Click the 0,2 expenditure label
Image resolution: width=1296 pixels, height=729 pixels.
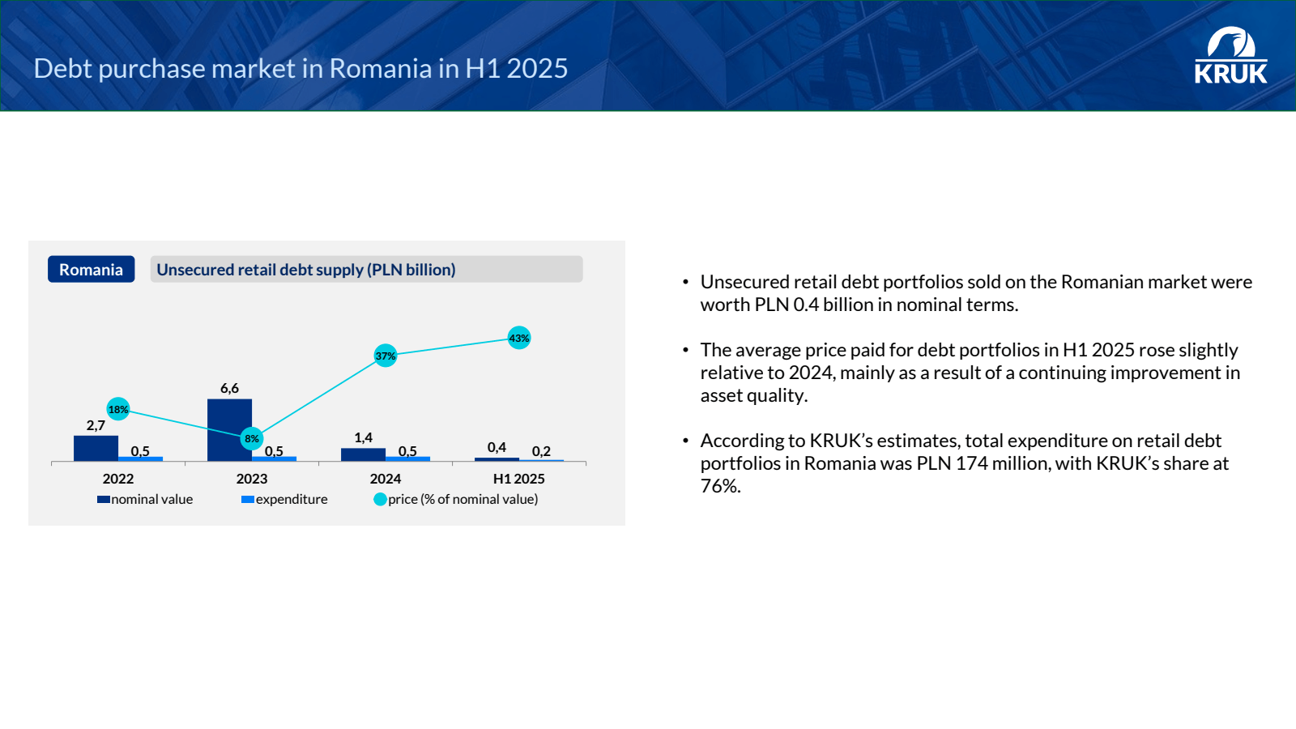541,451
